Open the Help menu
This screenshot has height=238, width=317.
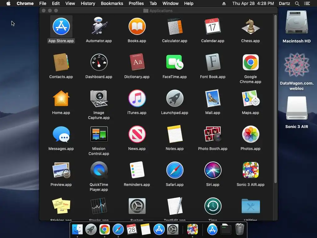[x=189, y=3]
